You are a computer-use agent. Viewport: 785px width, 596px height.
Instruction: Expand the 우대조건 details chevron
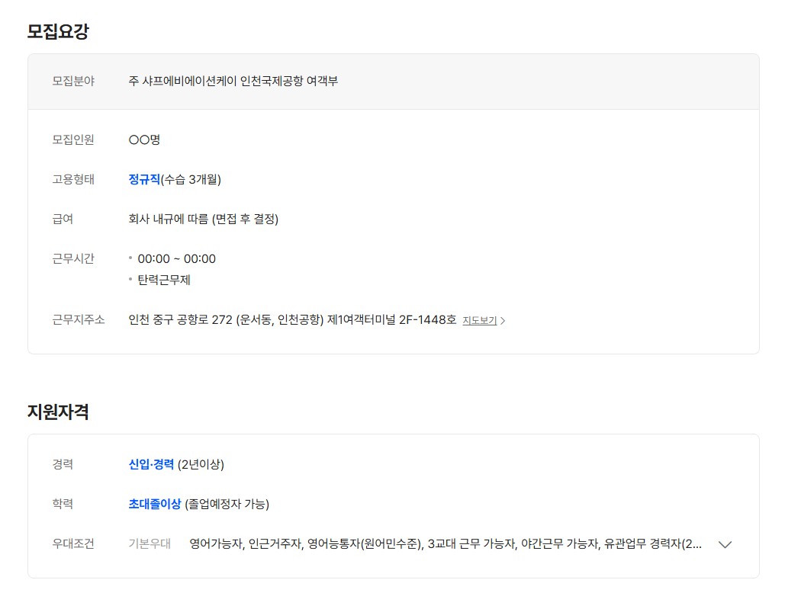pos(725,544)
